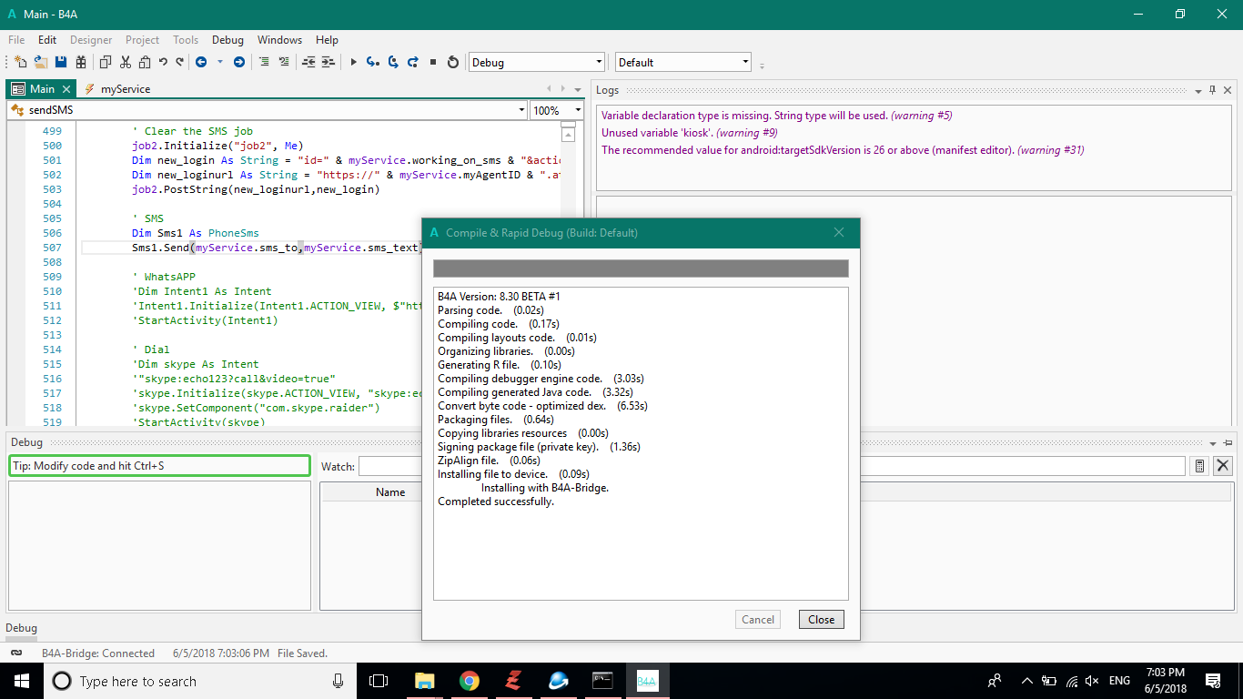The width and height of the screenshot is (1243, 699).
Task: Click the Navigate Forward arrow icon
Action: 238,63
